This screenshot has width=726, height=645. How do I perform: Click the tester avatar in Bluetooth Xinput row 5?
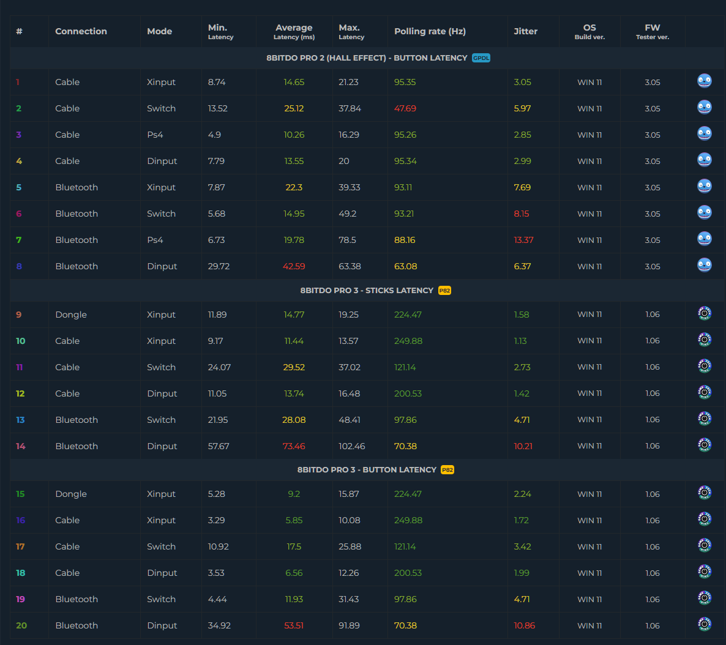704,187
